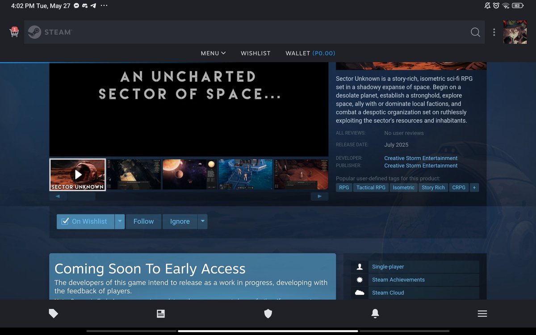Screen dimensions: 536x335
Task: Select the blue deck characters screenshot thumbnail
Action: tap(245, 175)
